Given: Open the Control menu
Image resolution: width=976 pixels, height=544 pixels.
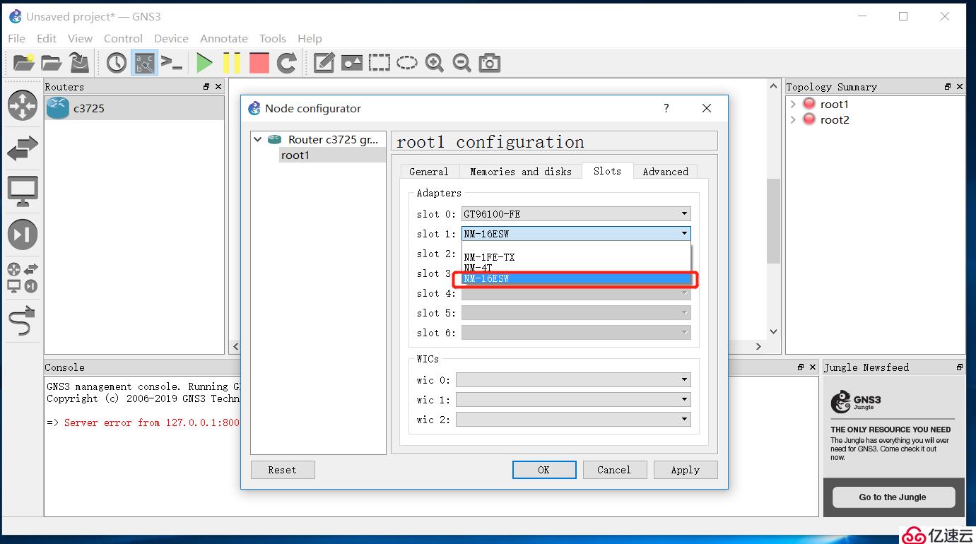Looking at the screenshot, I should (123, 38).
